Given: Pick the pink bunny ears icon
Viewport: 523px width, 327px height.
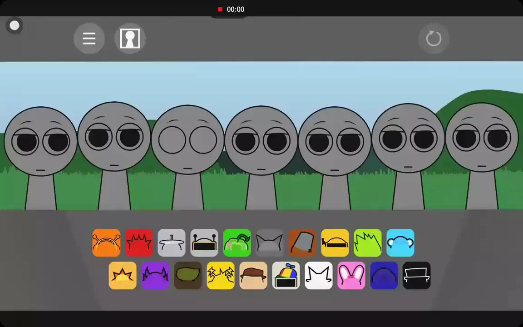Looking at the screenshot, I should (351, 276).
